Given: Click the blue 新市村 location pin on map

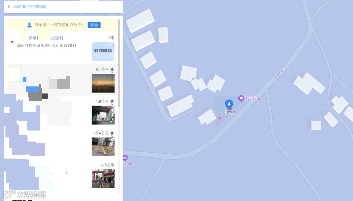Looking at the screenshot, I should (x=229, y=105).
